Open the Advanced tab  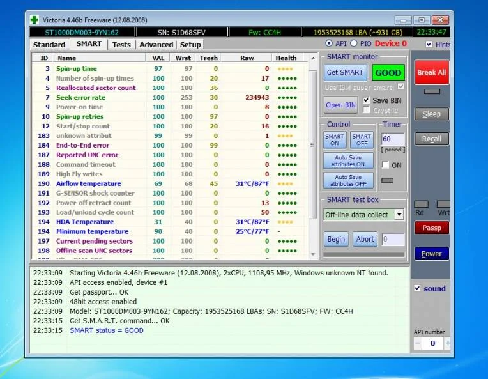pos(156,45)
